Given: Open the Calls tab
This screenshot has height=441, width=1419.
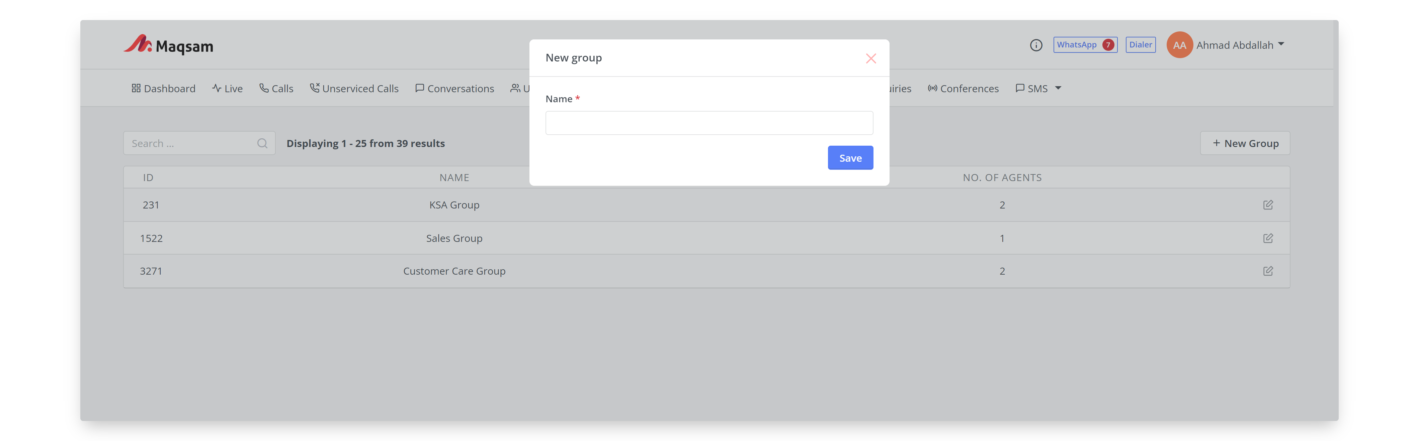Looking at the screenshot, I should pyautogui.click(x=276, y=89).
